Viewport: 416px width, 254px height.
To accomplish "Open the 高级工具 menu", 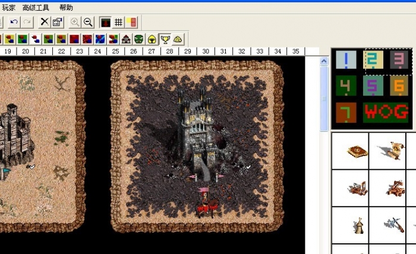I will 36,8.
